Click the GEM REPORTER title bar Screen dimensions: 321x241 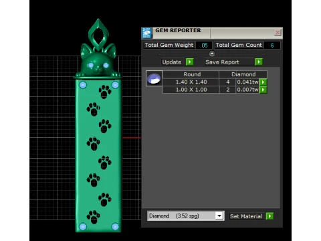(x=212, y=33)
